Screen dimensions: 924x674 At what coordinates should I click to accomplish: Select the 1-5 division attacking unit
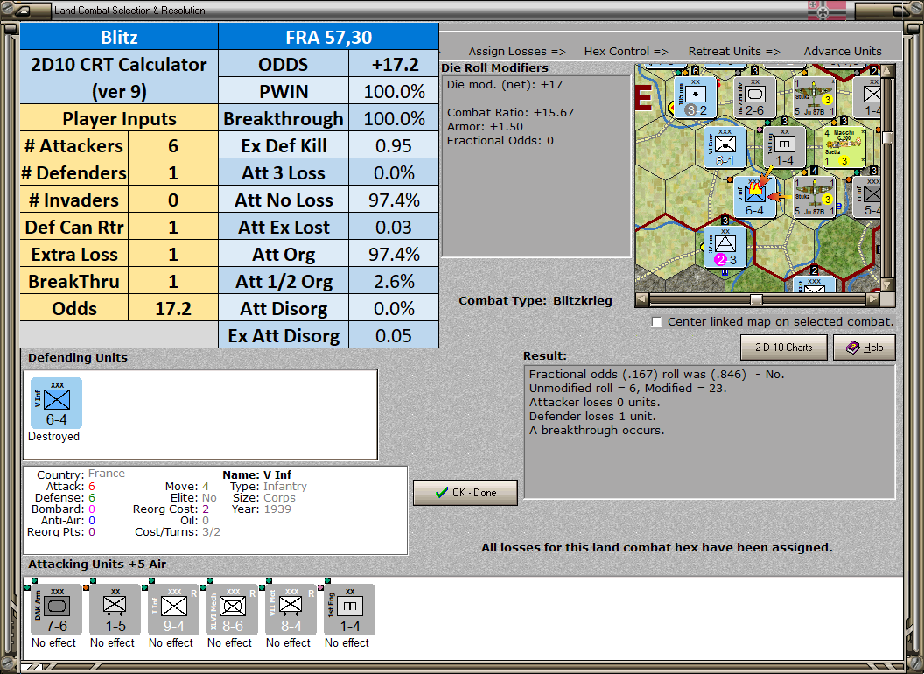coord(115,610)
